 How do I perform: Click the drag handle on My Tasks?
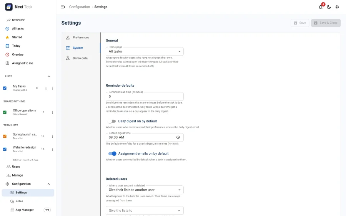[x=46, y=88]
